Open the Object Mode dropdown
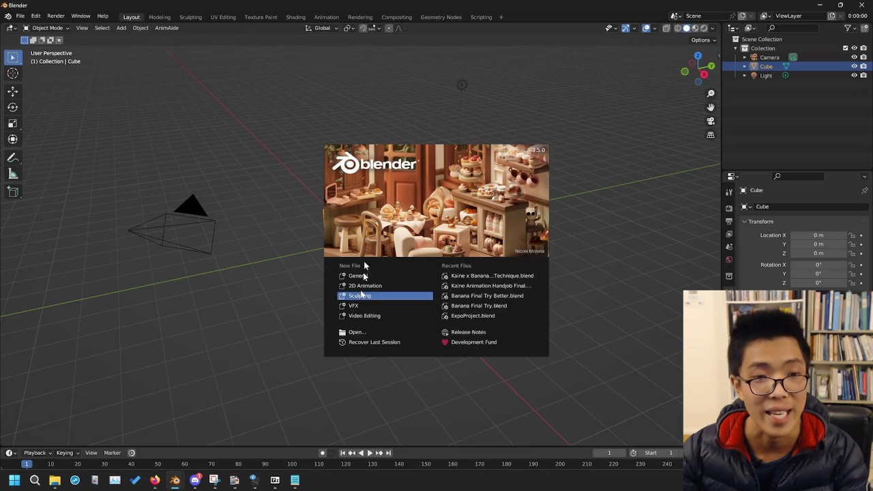The image size is (873, 491). [x=46, y=28]
